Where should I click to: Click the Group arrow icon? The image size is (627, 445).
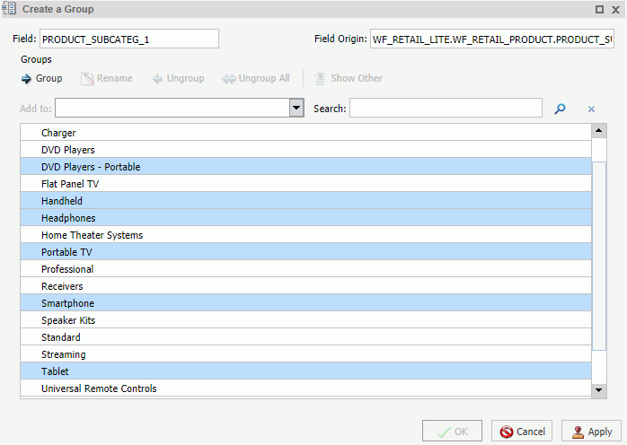(26, 79)
